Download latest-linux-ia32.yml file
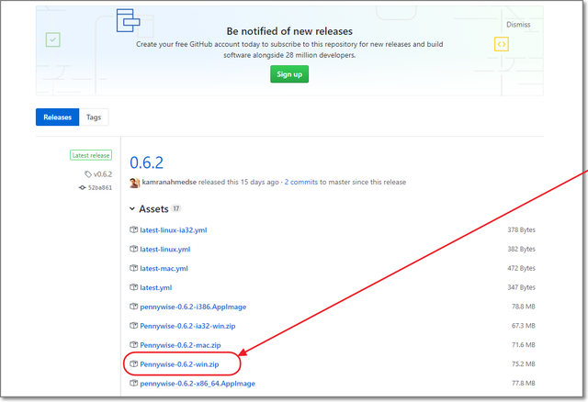The width and height of the screenshot is (588, 402). [x=173, y=229]
